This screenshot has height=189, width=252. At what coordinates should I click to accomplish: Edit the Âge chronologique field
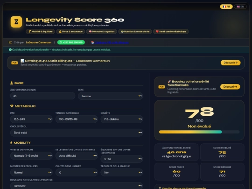pos(42,96)
